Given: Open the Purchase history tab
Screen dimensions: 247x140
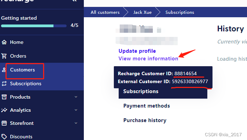Looking at the screenshot, I should (145, 120).
